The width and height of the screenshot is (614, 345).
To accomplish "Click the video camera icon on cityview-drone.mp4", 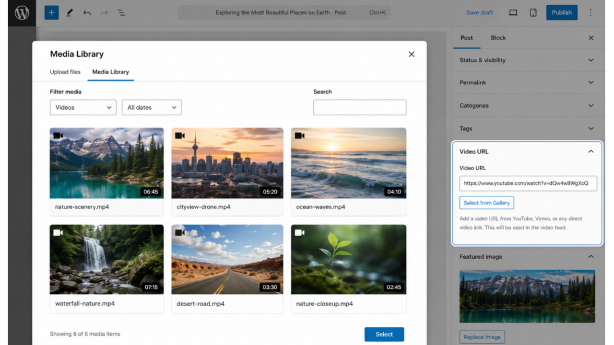I will click(180, 136).
